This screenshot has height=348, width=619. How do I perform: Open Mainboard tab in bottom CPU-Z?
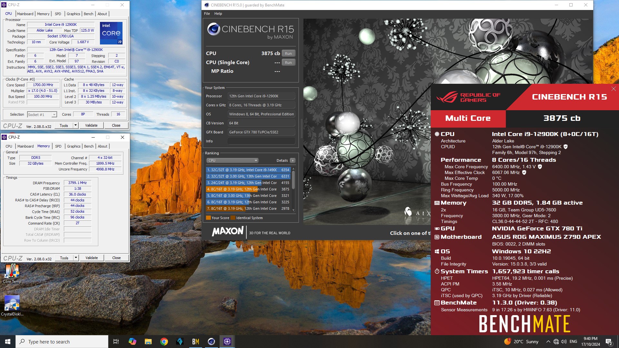(25, 146)
